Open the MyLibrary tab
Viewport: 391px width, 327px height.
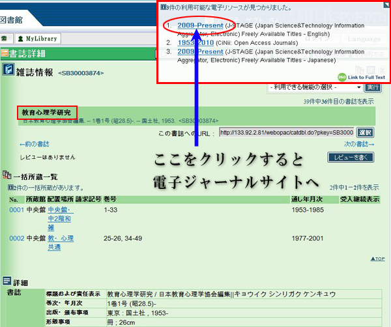pos(38,38)
